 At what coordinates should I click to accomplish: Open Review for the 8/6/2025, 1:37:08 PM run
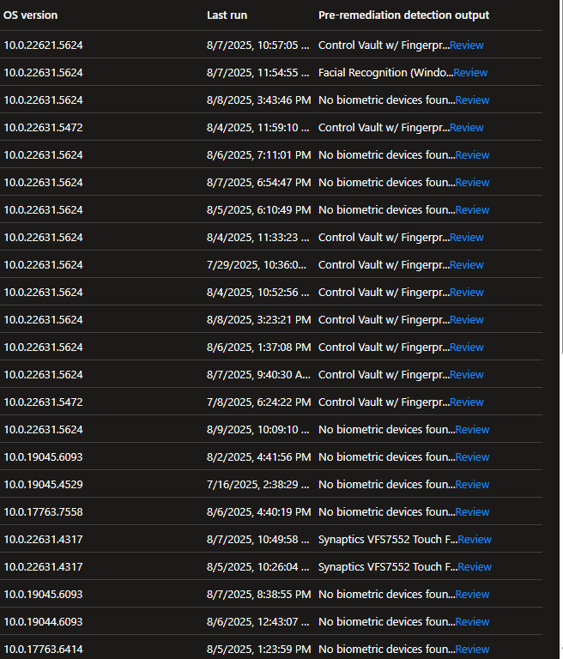467,348
